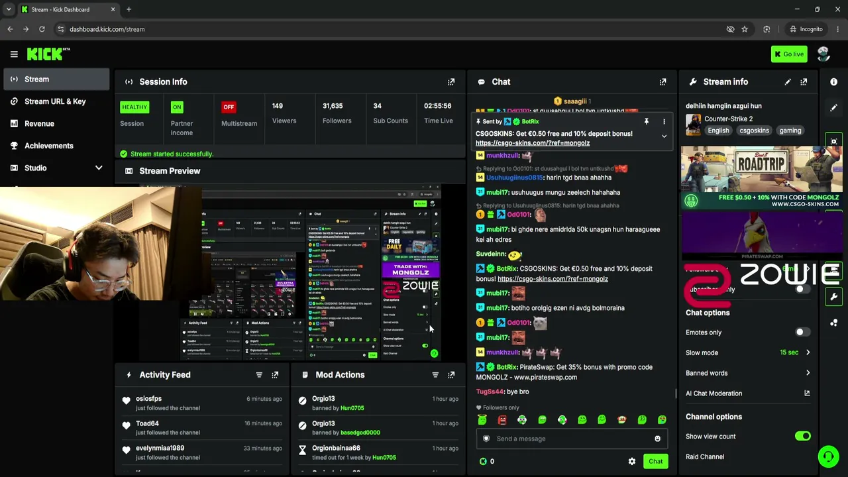Click the HEALTHY session status badge

(x=134, y=107)
